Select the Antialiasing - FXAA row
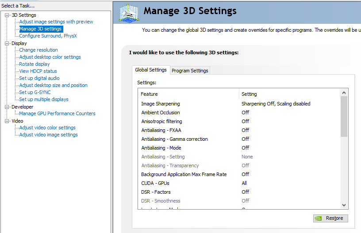The image size is (361, 233). tap(239, 130)
